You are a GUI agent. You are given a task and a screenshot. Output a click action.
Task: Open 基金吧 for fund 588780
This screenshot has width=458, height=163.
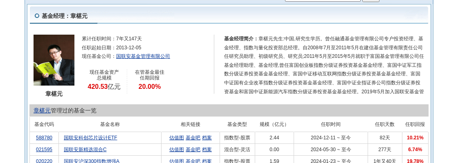(193, 138)
